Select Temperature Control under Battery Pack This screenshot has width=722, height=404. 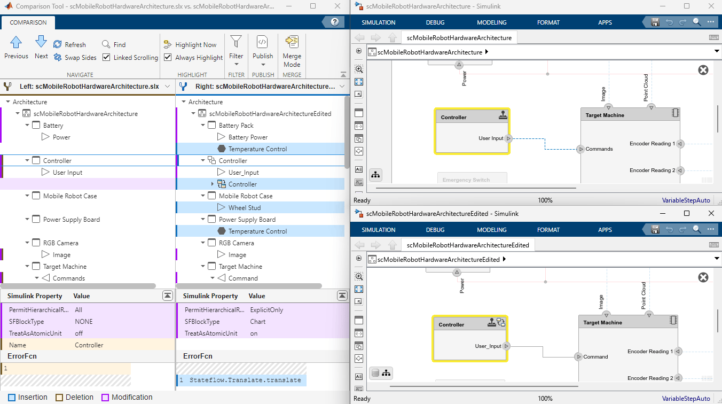click(257, 149)
